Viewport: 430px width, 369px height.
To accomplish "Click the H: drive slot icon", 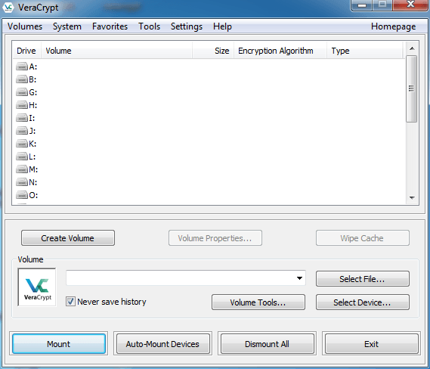I will point(22,105).
